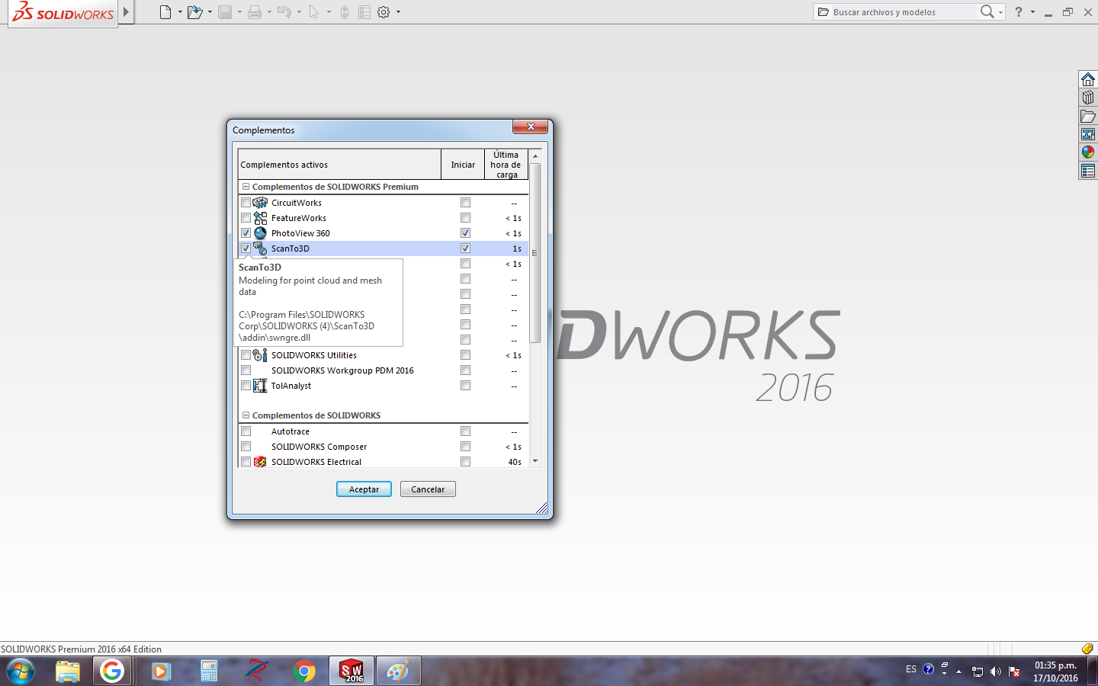
Task: Click the SOLIDWORKS logo menu button
Action: click(63, 13)
